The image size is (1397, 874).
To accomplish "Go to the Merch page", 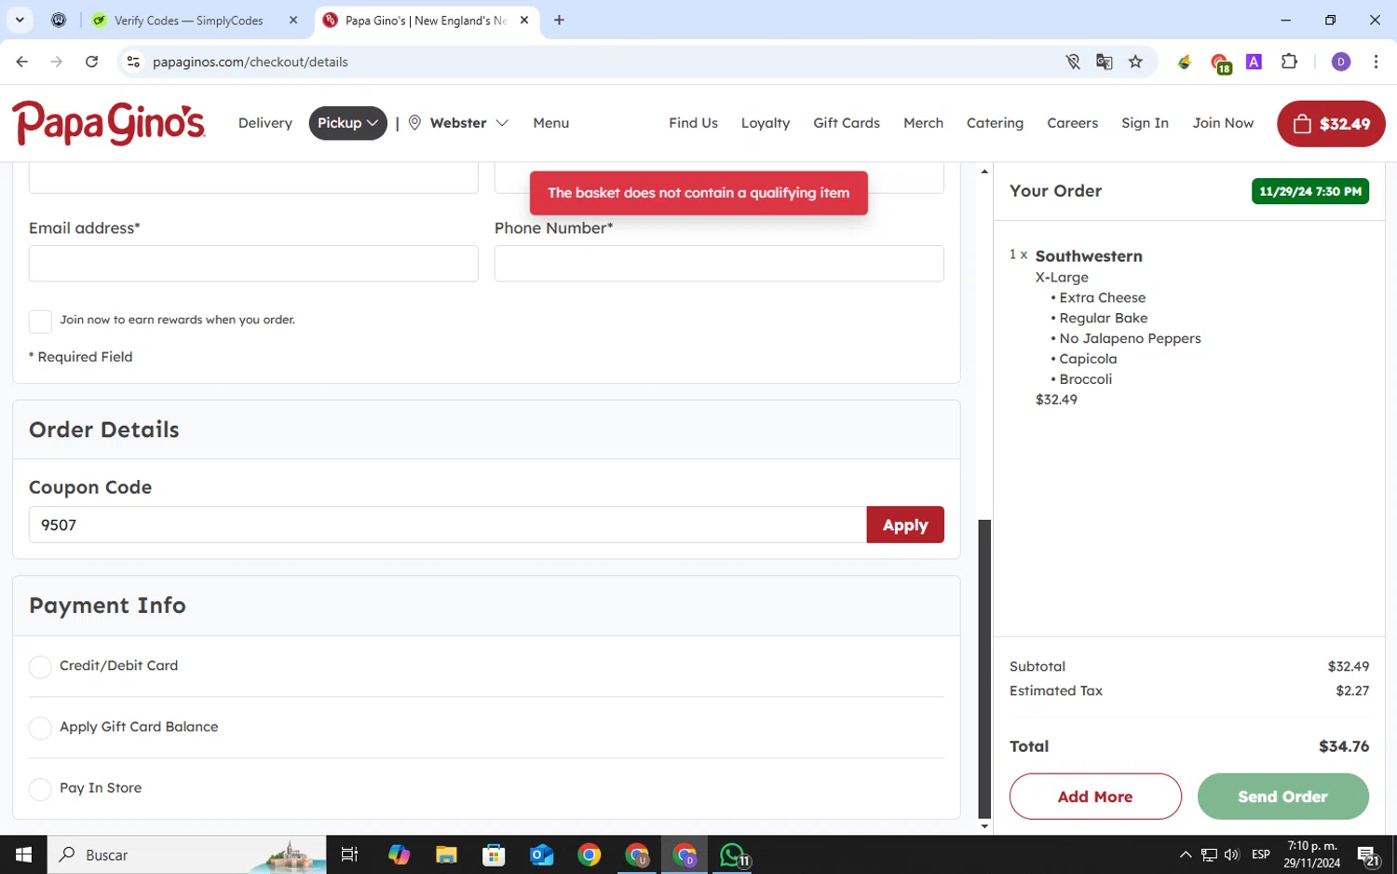I will click(x=923, y=123).
